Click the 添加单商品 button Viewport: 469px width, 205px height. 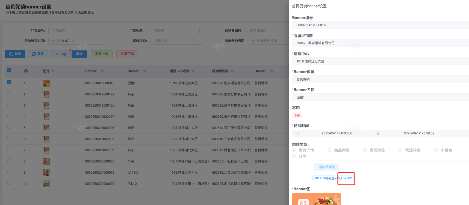click(x=326, y=167)
